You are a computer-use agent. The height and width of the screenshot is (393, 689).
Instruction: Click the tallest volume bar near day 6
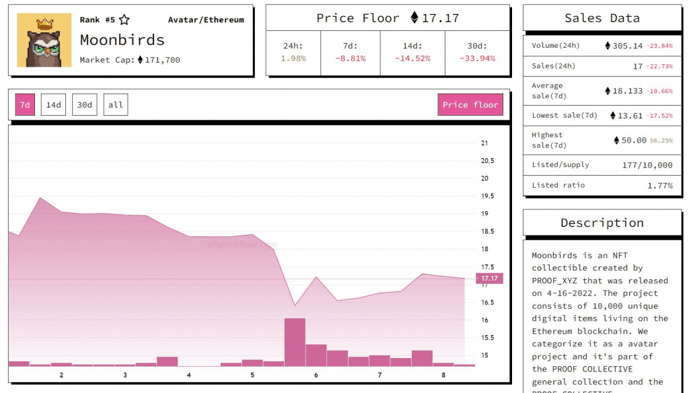coord(295,342)
